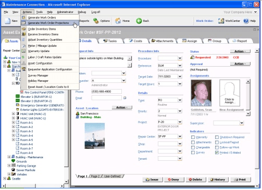Open the Priority dropdown
Viewport: 262px width, 190px height.
(180, 111)
